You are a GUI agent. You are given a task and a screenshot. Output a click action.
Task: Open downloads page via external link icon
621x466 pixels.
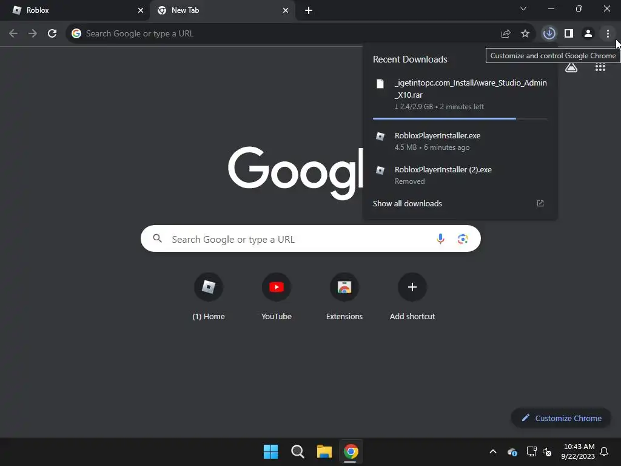(540, 204)
